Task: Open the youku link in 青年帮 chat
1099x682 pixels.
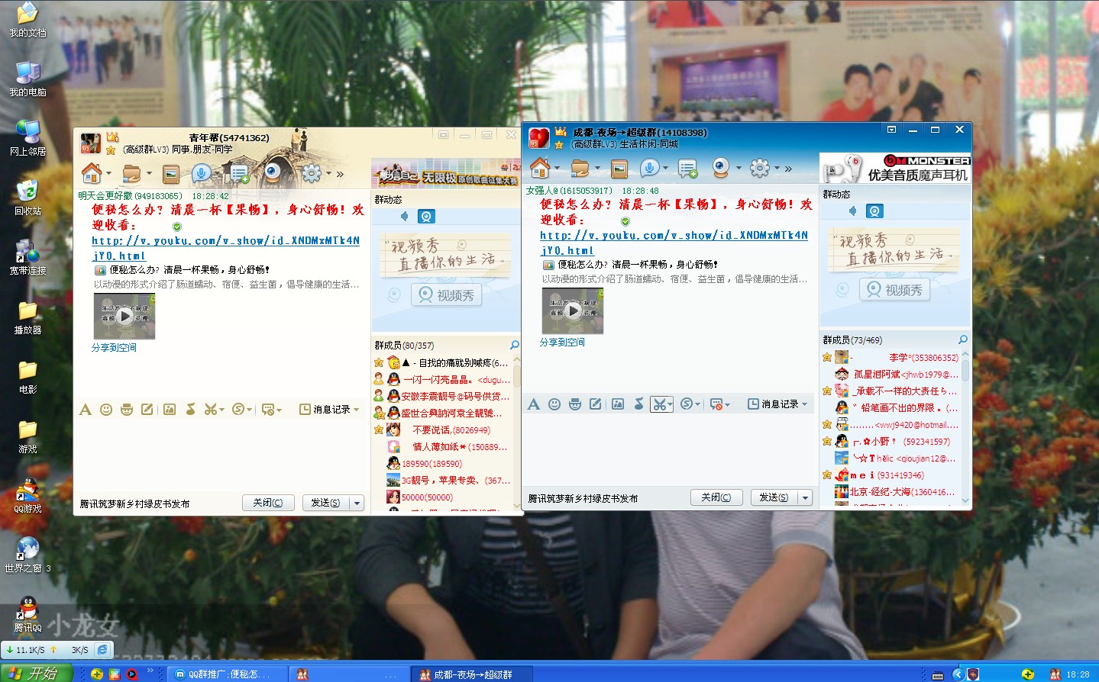Action: pyautogui.click(x=225, y=241)
